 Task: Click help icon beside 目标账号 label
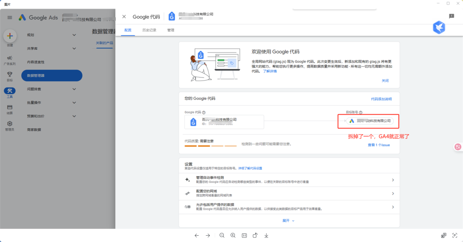[360, 112]
